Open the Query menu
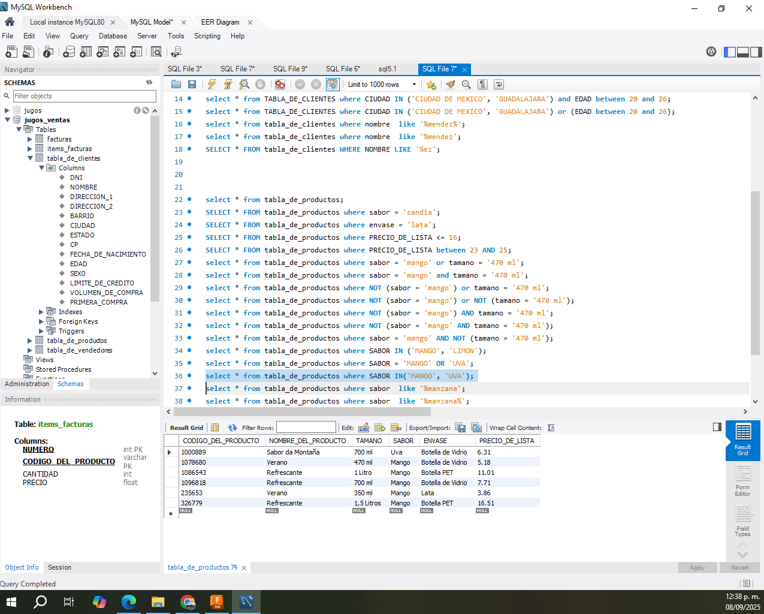 (x=79, y=36)
